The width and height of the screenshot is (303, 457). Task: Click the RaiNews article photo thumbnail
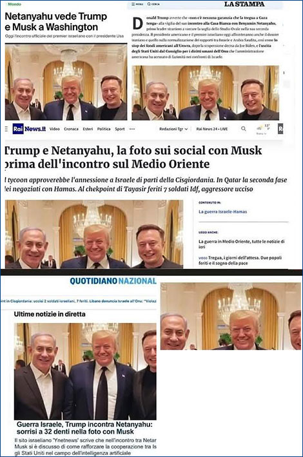click(x=94, y=234)
